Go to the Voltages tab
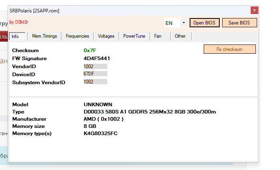Viewport: 280px width, 170px height. [106, 36]
